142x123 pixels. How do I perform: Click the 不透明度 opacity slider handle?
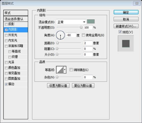click(x=81, y=27)
